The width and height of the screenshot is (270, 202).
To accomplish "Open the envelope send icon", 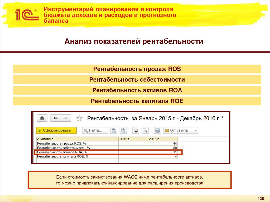I will point(167,130).
